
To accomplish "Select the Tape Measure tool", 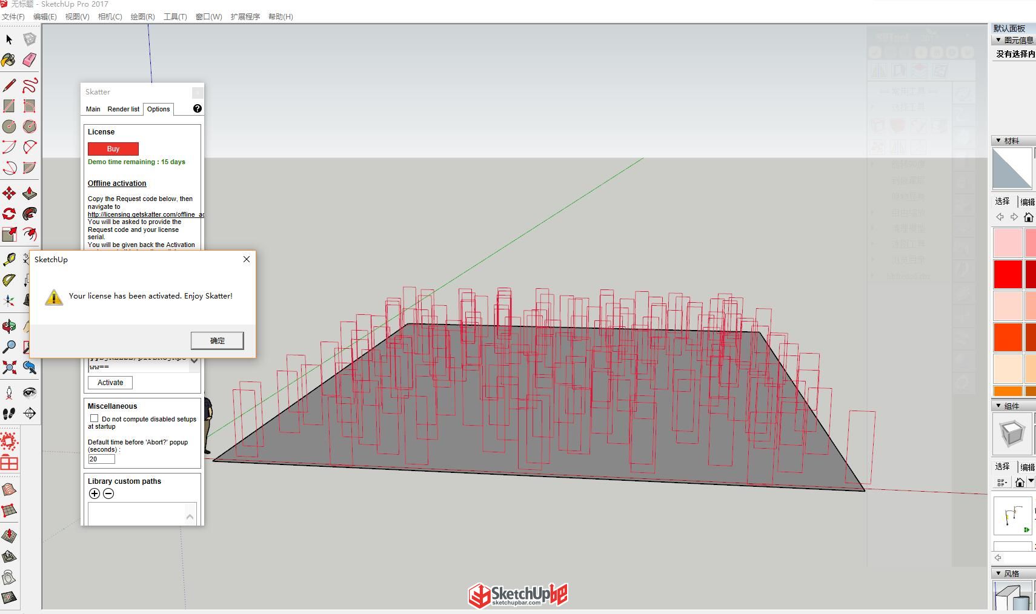I will [x=9, y=260].
